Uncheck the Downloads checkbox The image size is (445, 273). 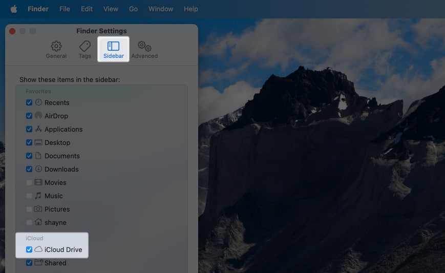[x=29, y=169]
